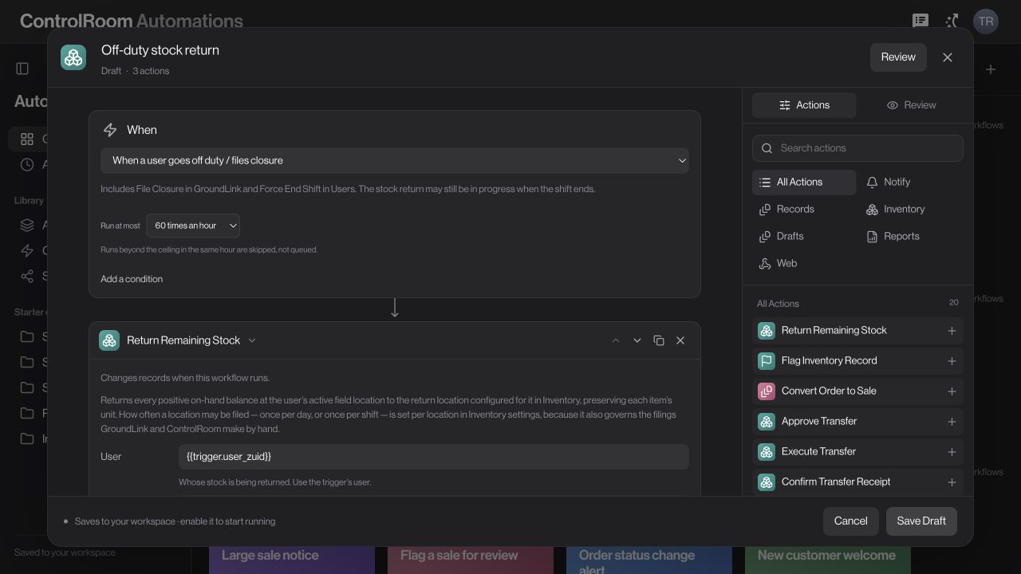Open the 'Flag a sale for review' template card
Viewport: 1021px width, 574px height.
(x=471, y=560)
